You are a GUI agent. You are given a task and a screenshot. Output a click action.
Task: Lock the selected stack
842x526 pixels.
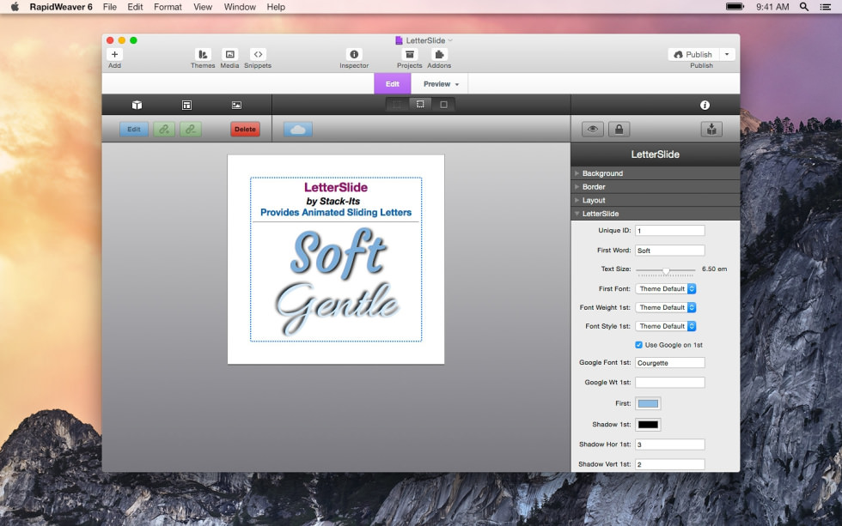619,130
